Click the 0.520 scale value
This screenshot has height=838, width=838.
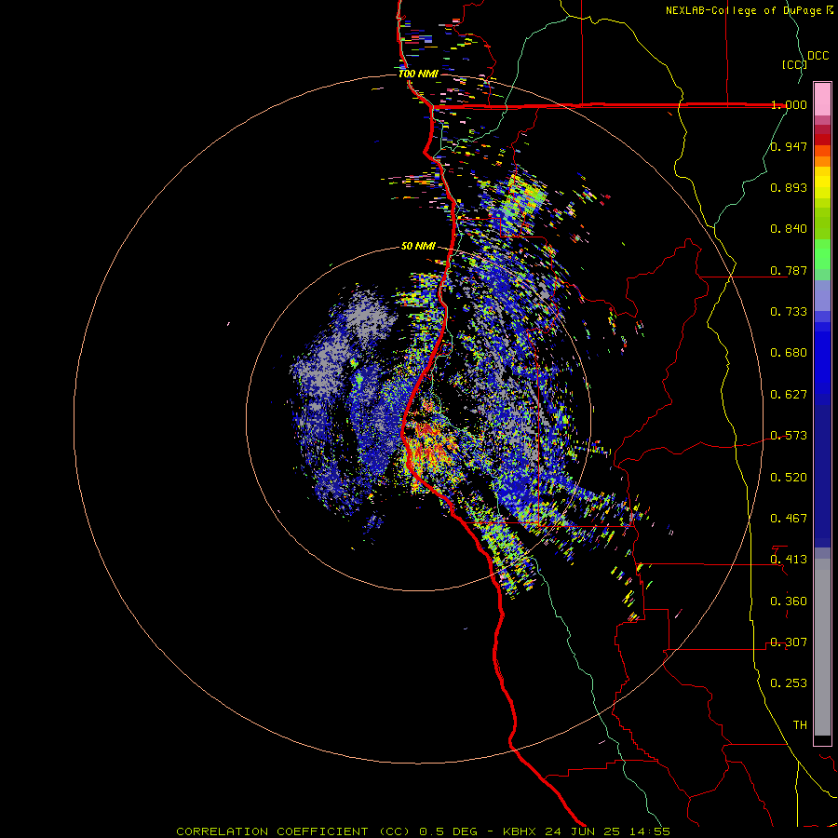pyautogui.click(x=789, y=478)
